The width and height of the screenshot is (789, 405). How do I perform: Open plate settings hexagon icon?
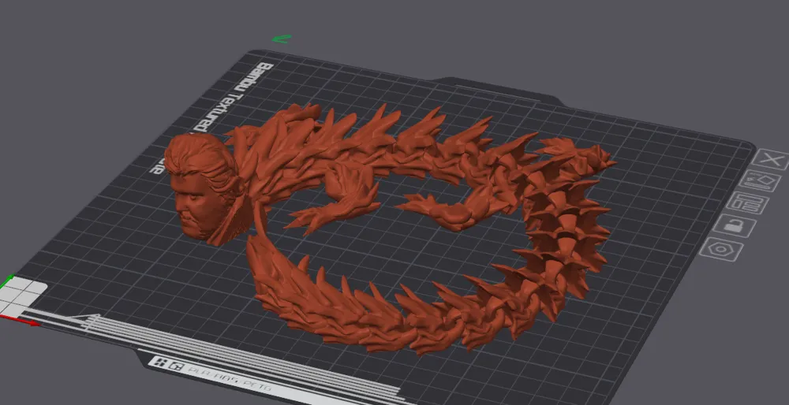pos(720,249)
